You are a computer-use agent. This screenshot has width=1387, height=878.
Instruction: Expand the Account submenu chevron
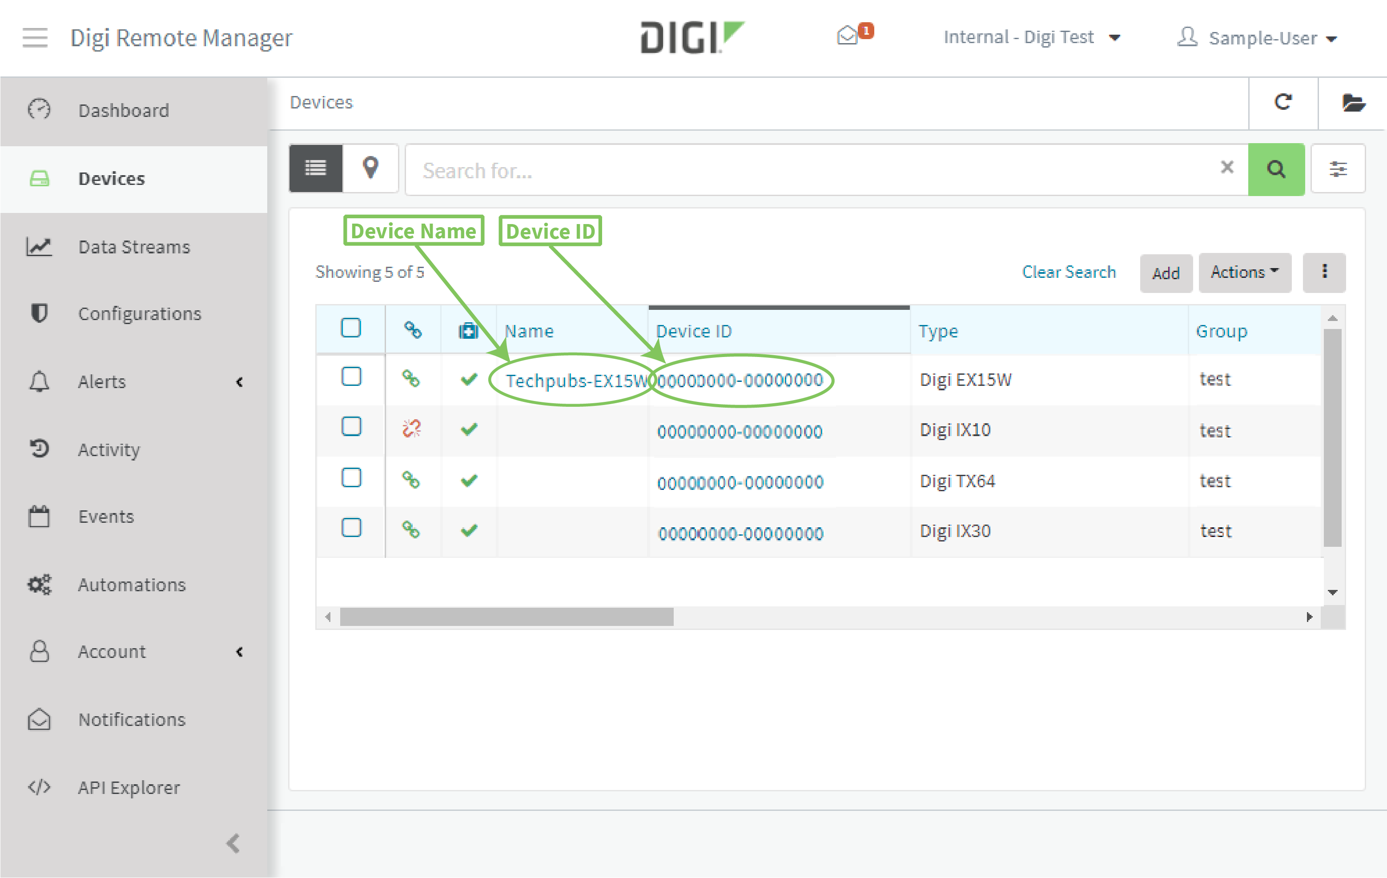tap(240, 652)
